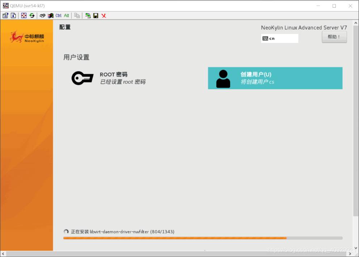Minimize the QEMU viewer window
This screenshot has width=359, height=257.
318,6
